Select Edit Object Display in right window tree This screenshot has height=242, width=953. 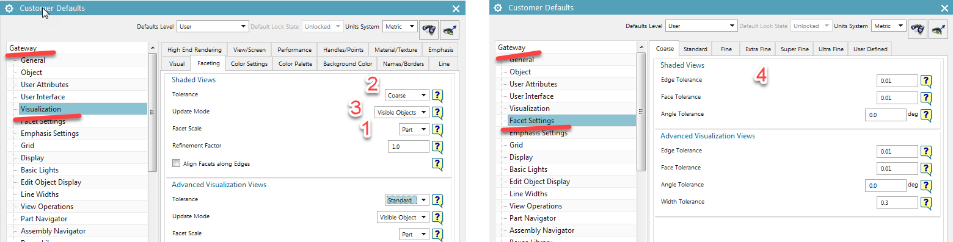coord(539,182)
